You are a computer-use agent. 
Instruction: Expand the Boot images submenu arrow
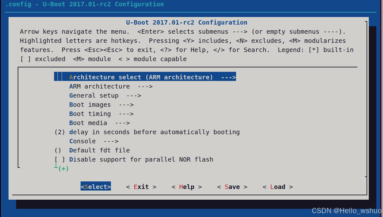[126, 105]
